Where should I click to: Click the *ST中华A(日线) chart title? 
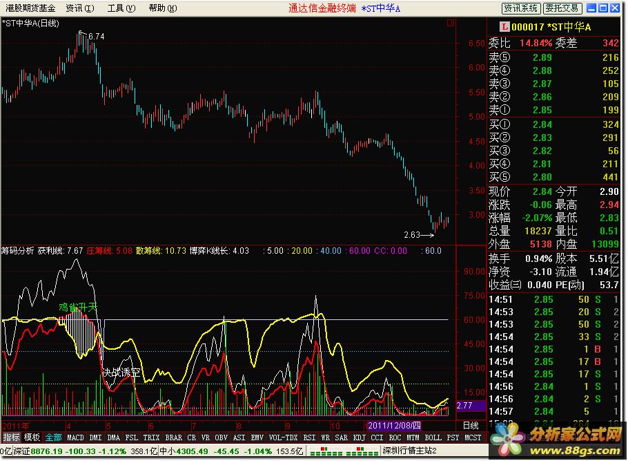coord(31,23)
